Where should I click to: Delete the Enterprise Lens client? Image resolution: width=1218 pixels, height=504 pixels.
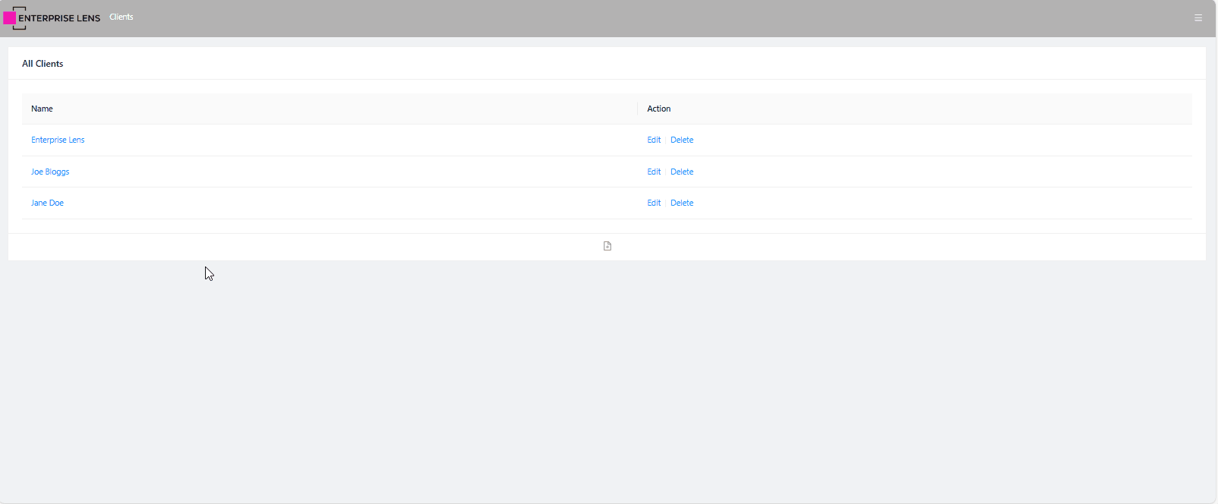coord(681,140)
